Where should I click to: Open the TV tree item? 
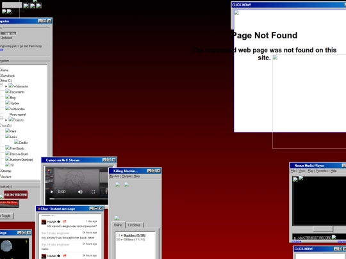(x=10, y=165)
